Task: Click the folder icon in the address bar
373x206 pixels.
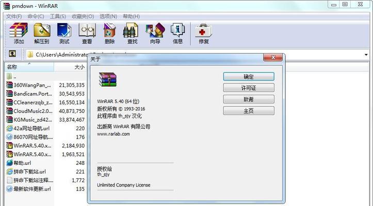Action: (30, 55)
